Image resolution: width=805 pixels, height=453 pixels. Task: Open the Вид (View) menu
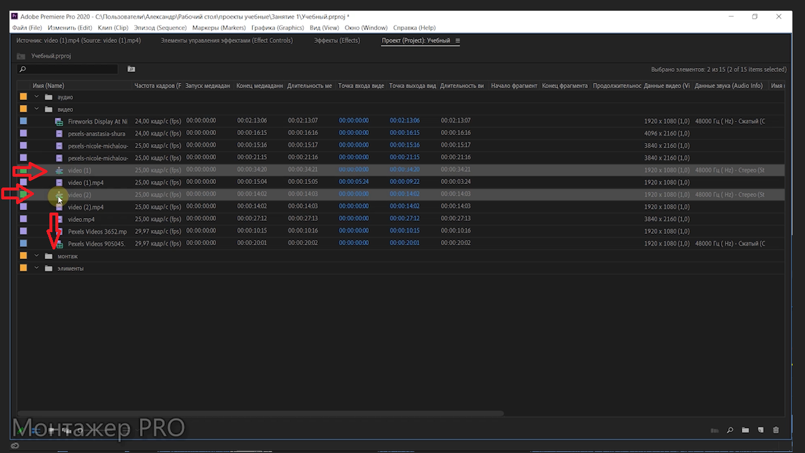click(325, 28)
